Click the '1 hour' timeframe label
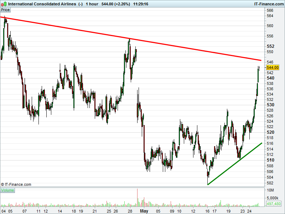Viewport: 285px width, 214px height. 92,4
